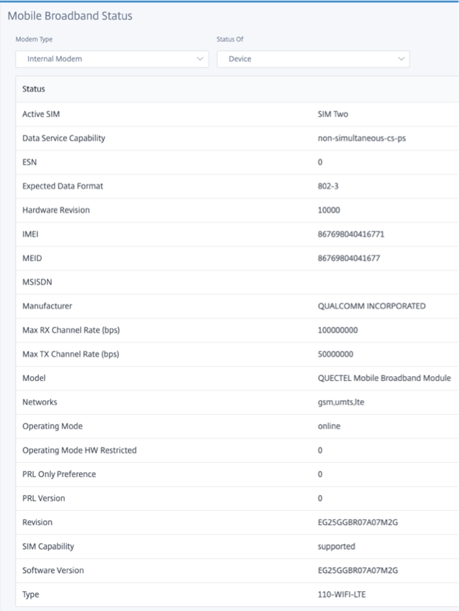The image size is (459, 611).
Task: Click the QUALCOMM INCORPORATED manufacturer value
Action: coord(372,306)
